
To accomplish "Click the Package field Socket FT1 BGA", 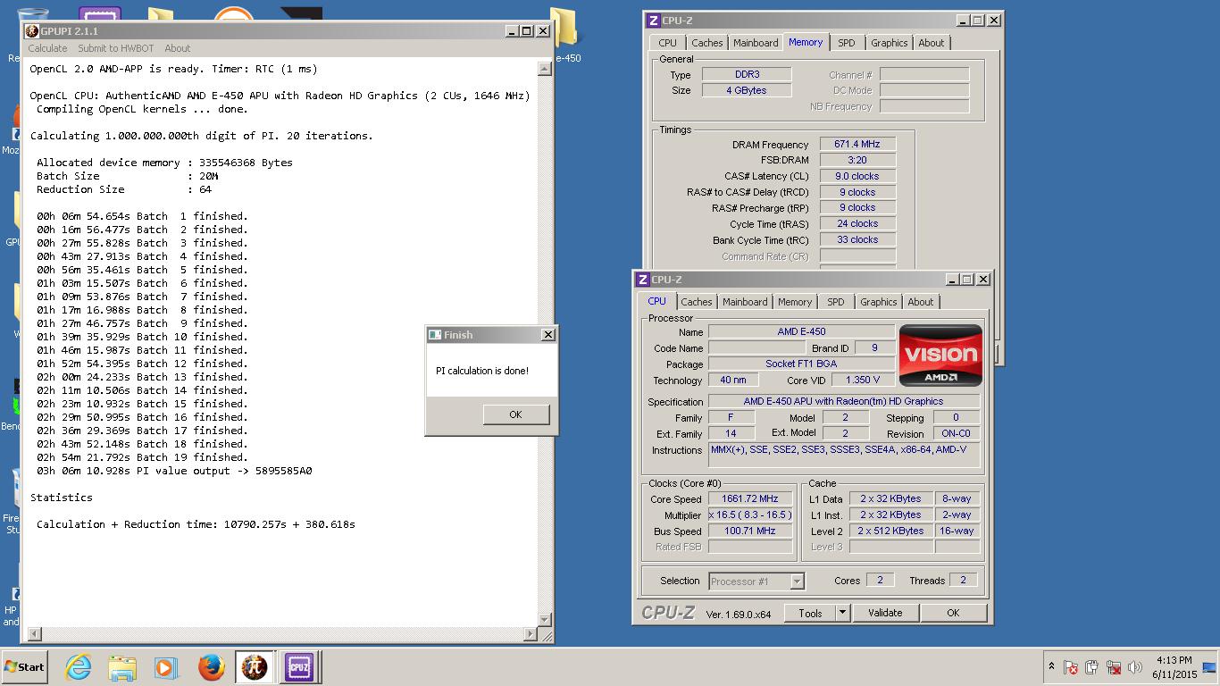I will (x=801, y=364).
